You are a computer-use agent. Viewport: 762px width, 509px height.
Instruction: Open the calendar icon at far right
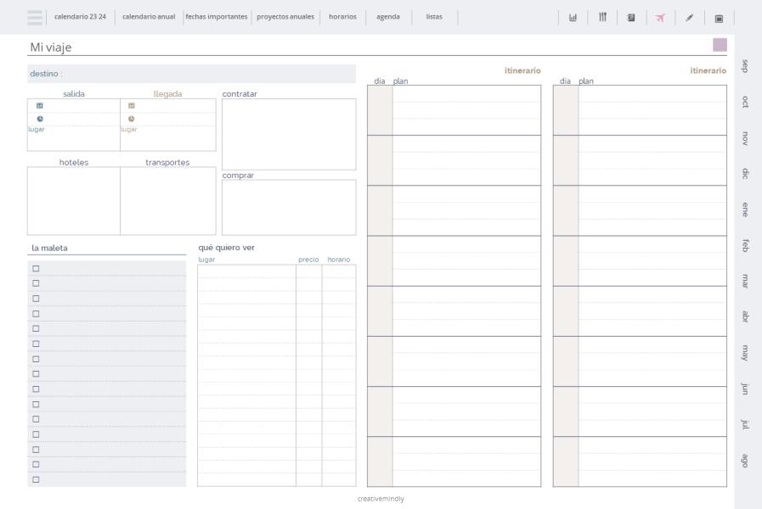click(719, 19)
